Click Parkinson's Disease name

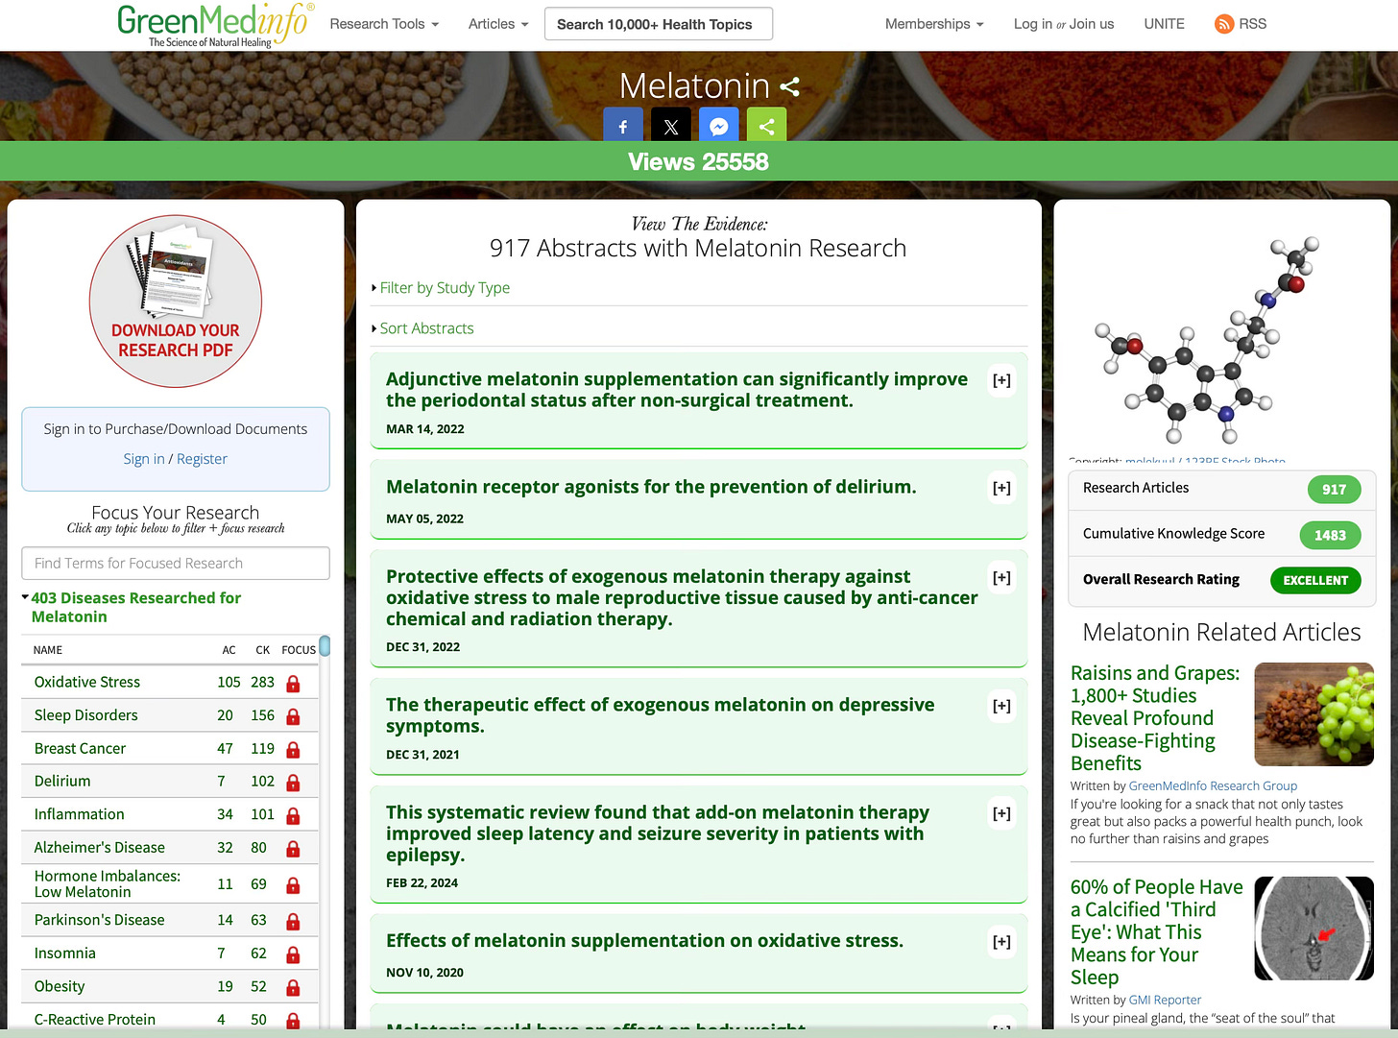pos(100,920)
